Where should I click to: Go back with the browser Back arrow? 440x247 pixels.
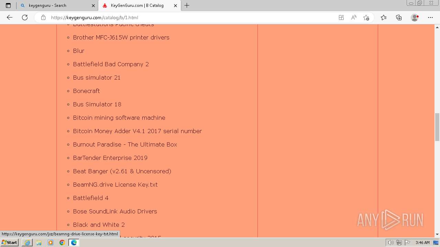pos(10,17)
